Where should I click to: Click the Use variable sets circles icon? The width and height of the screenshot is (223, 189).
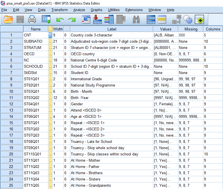(188, 19)
